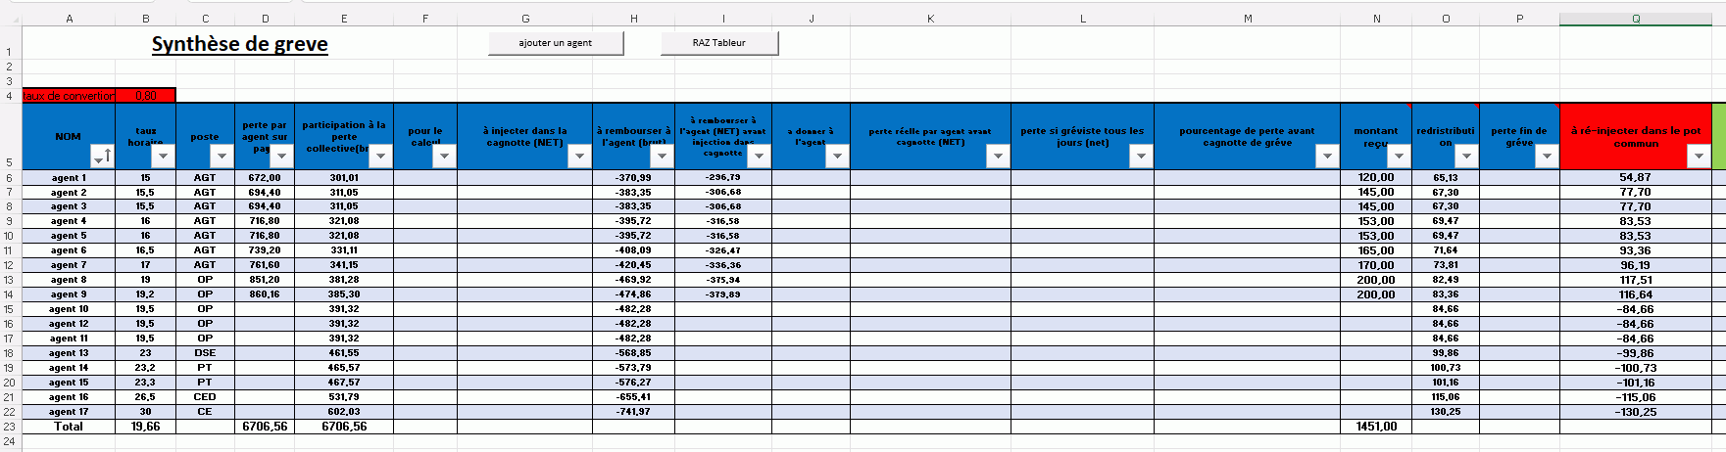This screenshot has height=452, width=1726.
Task: Open 'montant reçu' filter dropdown
Action: (x=1400, y=157)
